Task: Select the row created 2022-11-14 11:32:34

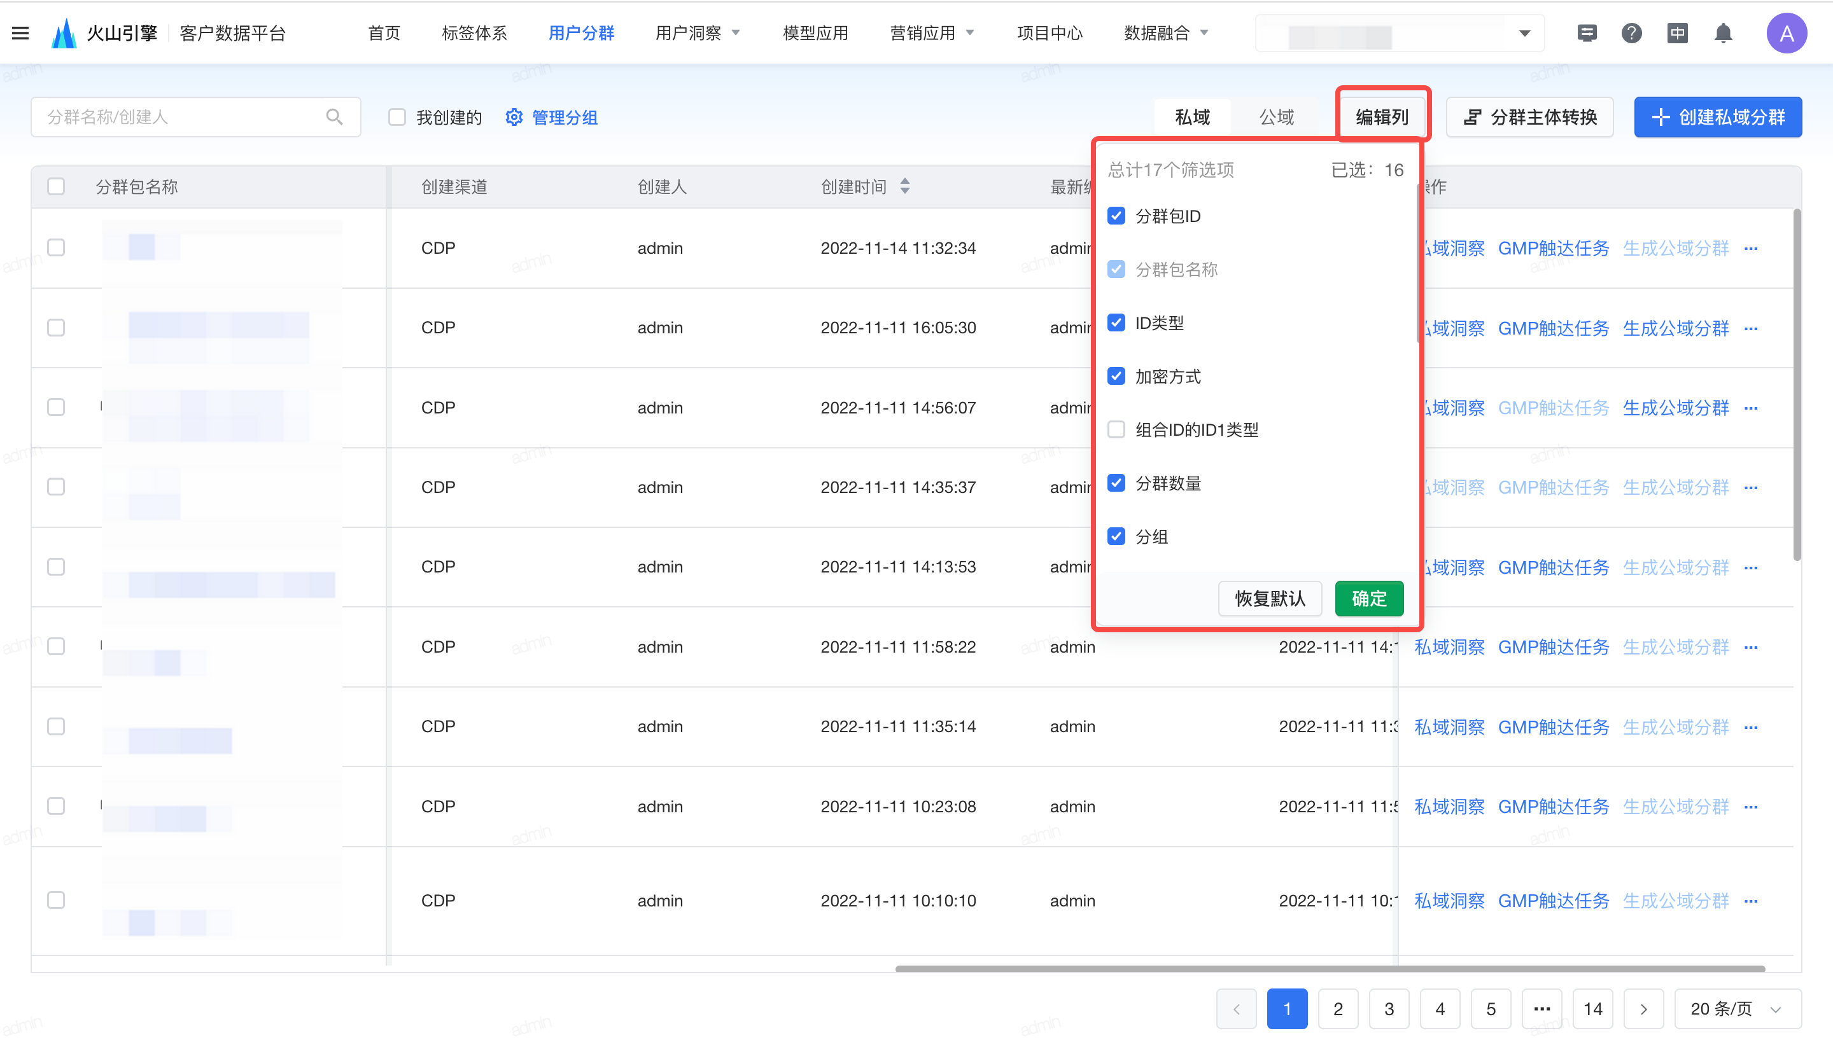Action: [x=55, y=248]
